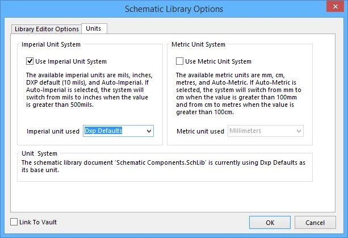Select the Units tab
Image resolution: width=348 pixels, height=238 pixels.
94,28
